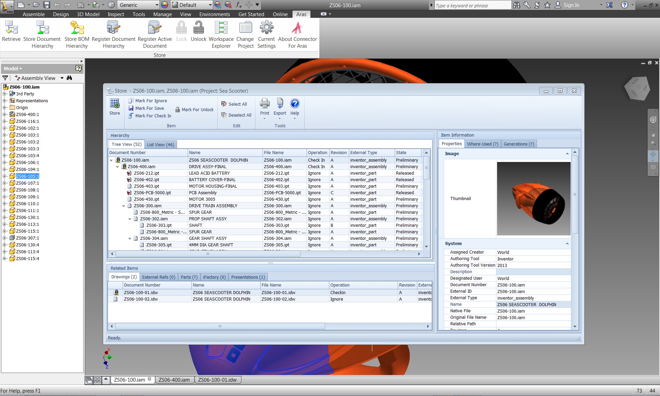Click the filter icon in Model browser

pos(5,78)
